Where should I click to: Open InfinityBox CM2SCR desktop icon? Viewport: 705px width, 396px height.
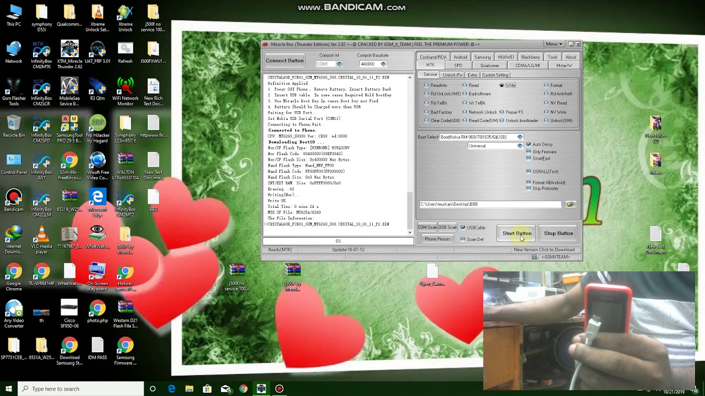tap(41, 91)
